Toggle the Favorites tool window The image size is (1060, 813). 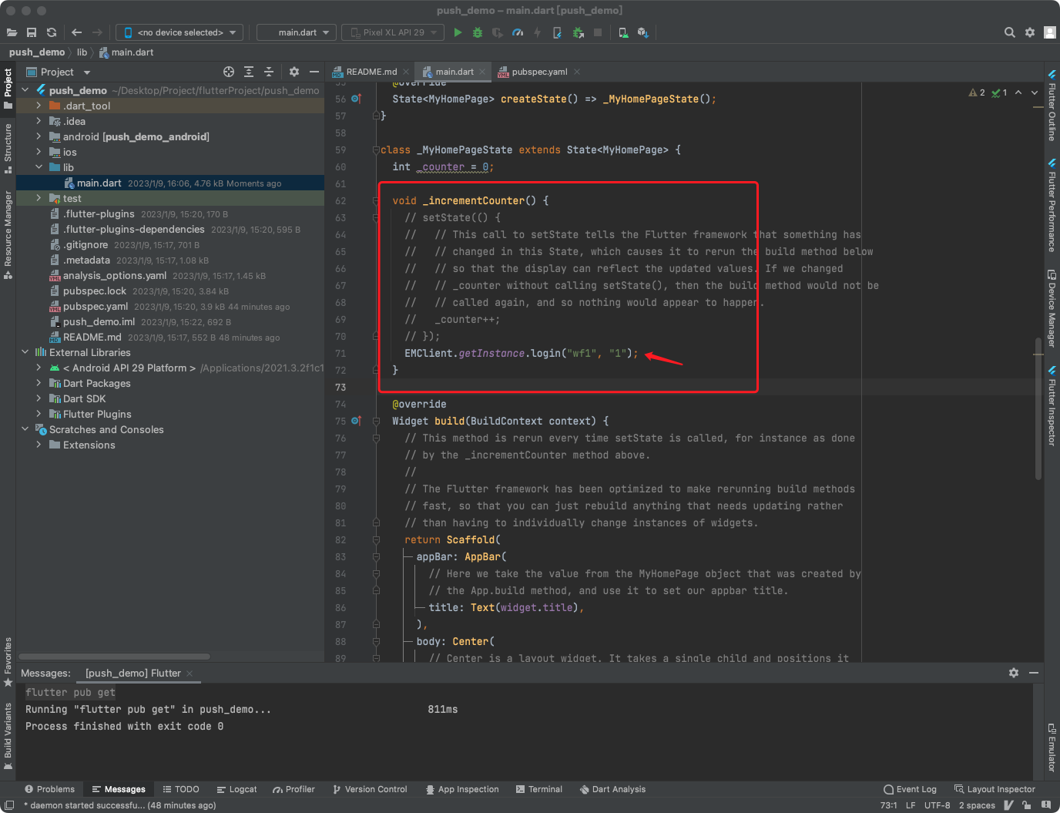click(x=8, y=662)
